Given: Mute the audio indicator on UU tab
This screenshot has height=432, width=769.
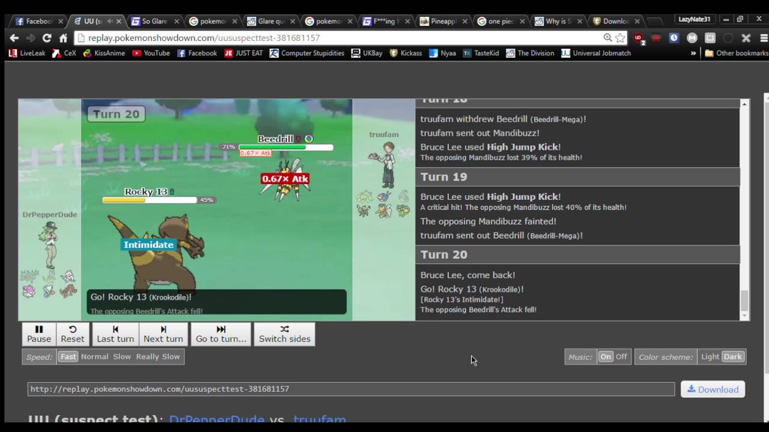Looking at the screenshot, I should [109, 21].
